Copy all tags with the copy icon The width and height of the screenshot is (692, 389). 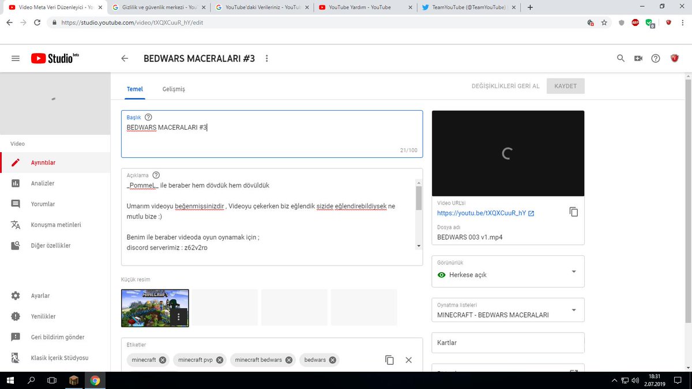click(389, 360)
